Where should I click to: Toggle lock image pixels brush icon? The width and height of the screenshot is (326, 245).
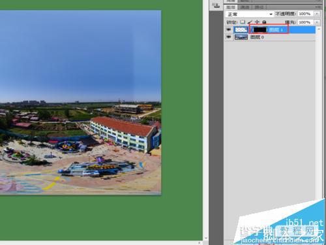(x=250, y=22)
